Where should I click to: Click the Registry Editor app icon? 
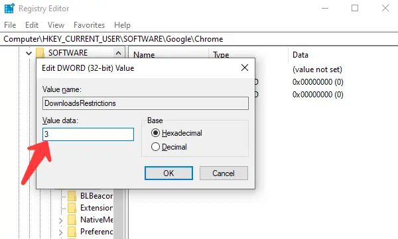click(x=9, y=9)
